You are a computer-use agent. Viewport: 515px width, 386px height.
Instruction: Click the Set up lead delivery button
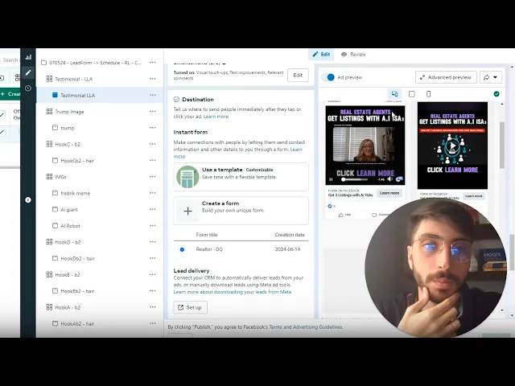pos(191,307)
